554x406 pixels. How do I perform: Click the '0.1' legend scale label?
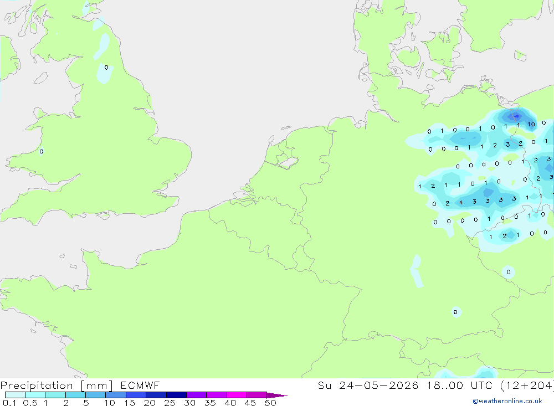click(9, 403)
